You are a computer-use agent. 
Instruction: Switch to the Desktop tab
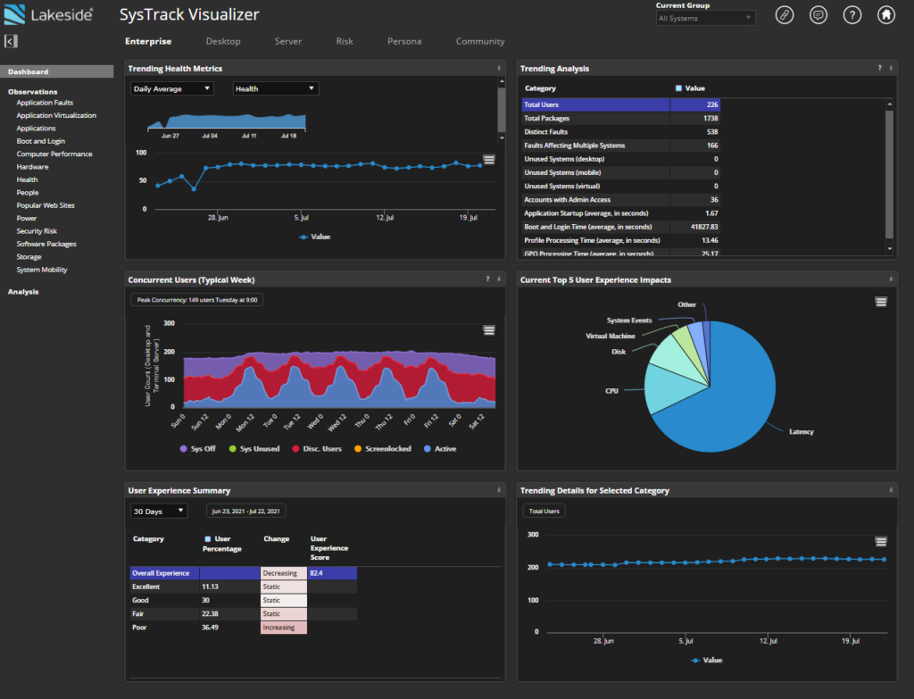tap(223, 41)
